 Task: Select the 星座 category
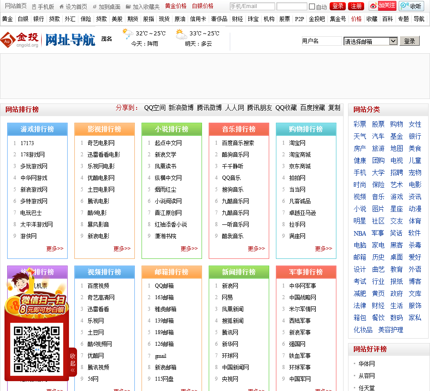point(396,209)
